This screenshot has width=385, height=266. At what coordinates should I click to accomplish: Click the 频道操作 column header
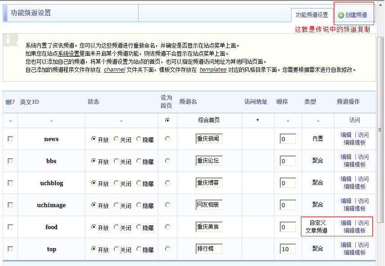348,102
